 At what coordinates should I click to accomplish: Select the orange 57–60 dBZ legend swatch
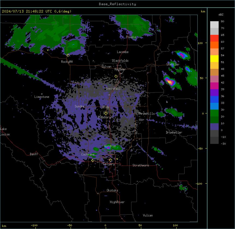point(214,45)
